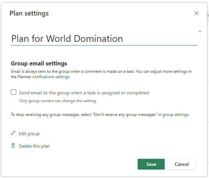The image size is (209, 178).
Task: Click the pencil icon beside Edit group
Action: (13, 133)
